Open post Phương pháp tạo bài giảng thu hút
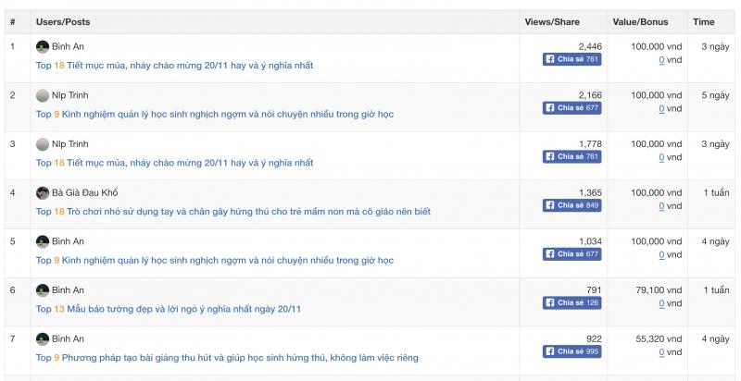 [227, 358]
